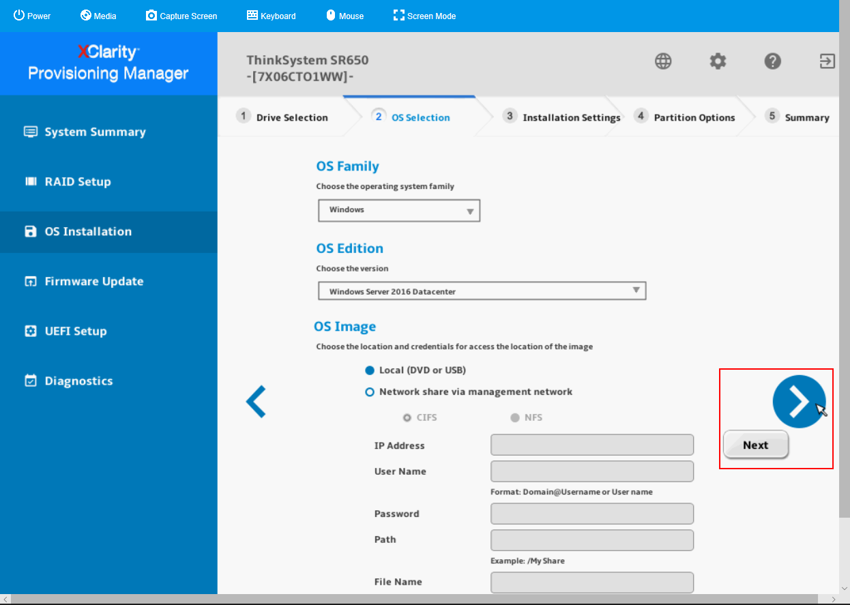Open the Keyboard option in the top bar
The width and height of the screenshot is (850, 605).
click(271, 16)
